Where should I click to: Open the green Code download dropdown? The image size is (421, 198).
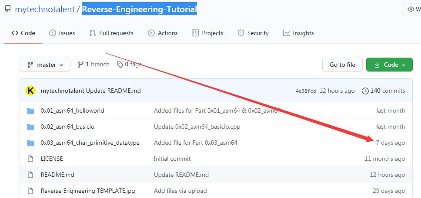[x=389, y=65]
